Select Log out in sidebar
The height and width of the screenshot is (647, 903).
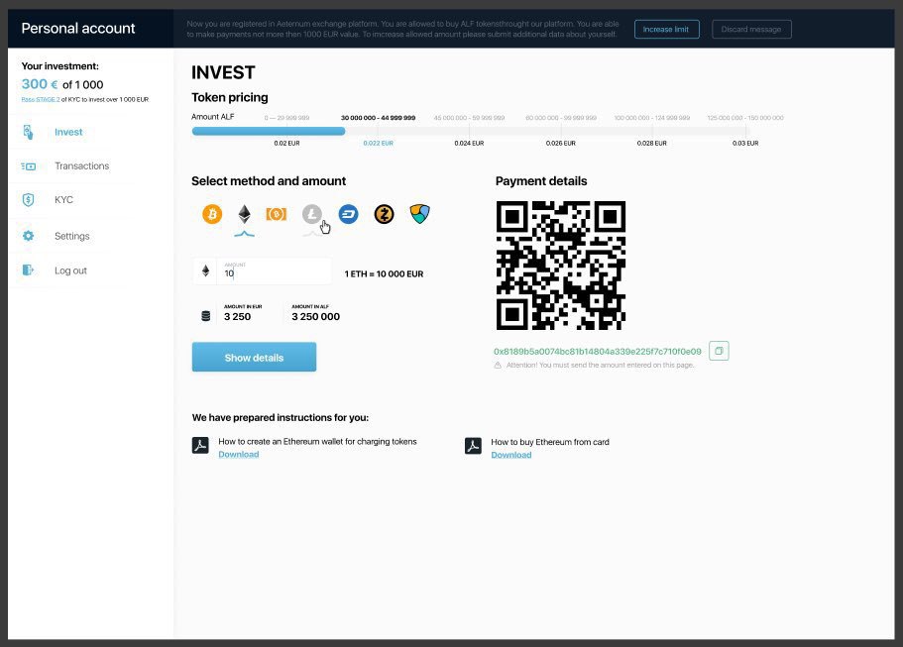(70, 270)
